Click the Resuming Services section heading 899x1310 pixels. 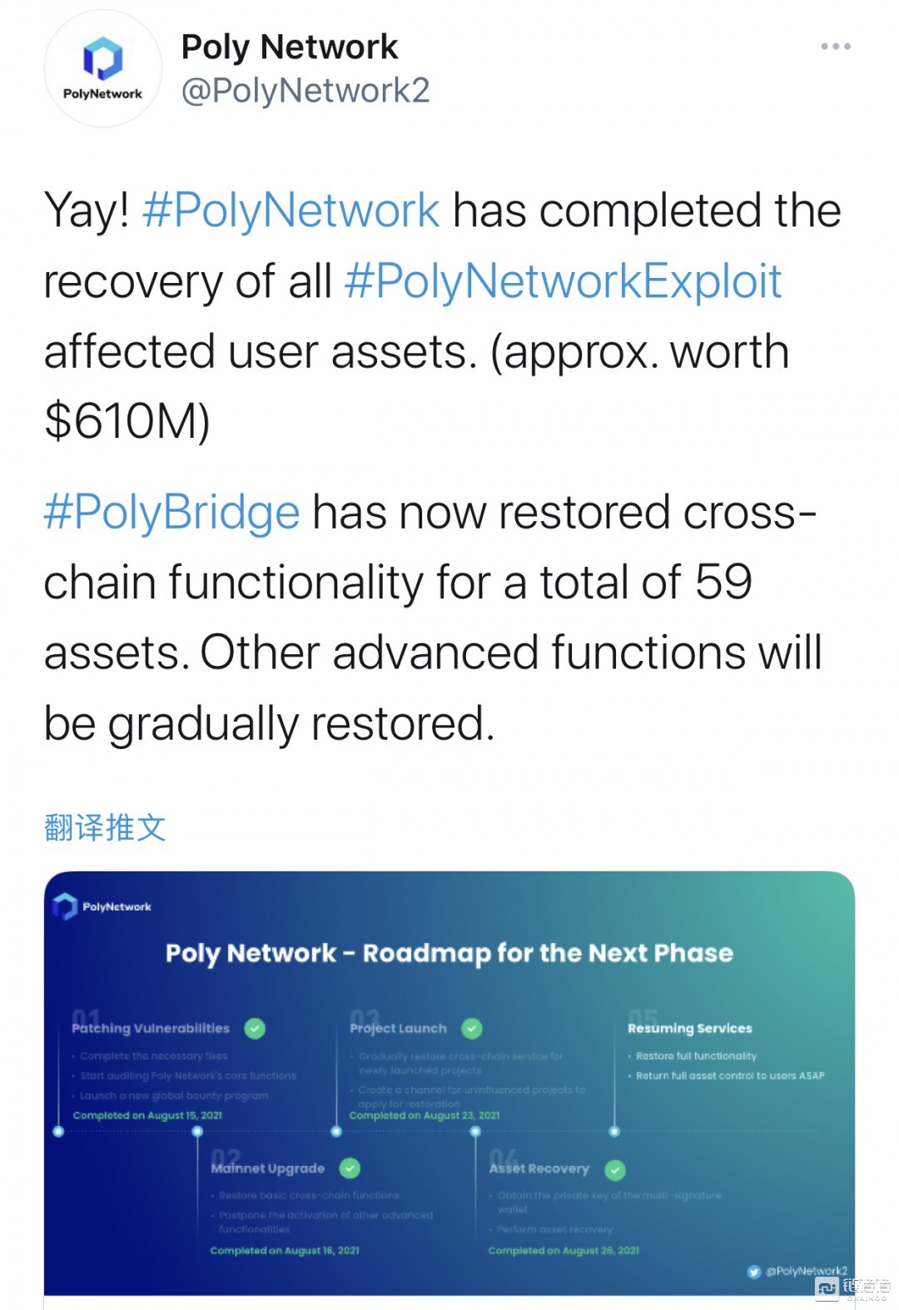pyautogui.click(x=692, y=1029)
